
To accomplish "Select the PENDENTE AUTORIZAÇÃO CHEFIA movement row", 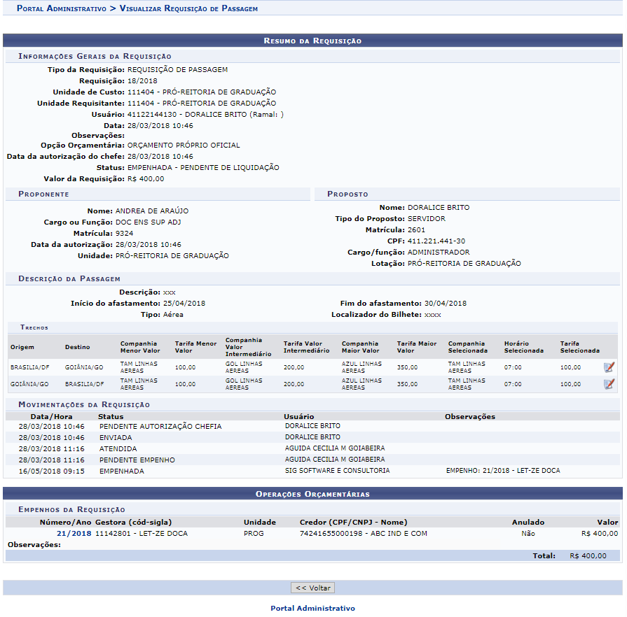I will (160, 426).
